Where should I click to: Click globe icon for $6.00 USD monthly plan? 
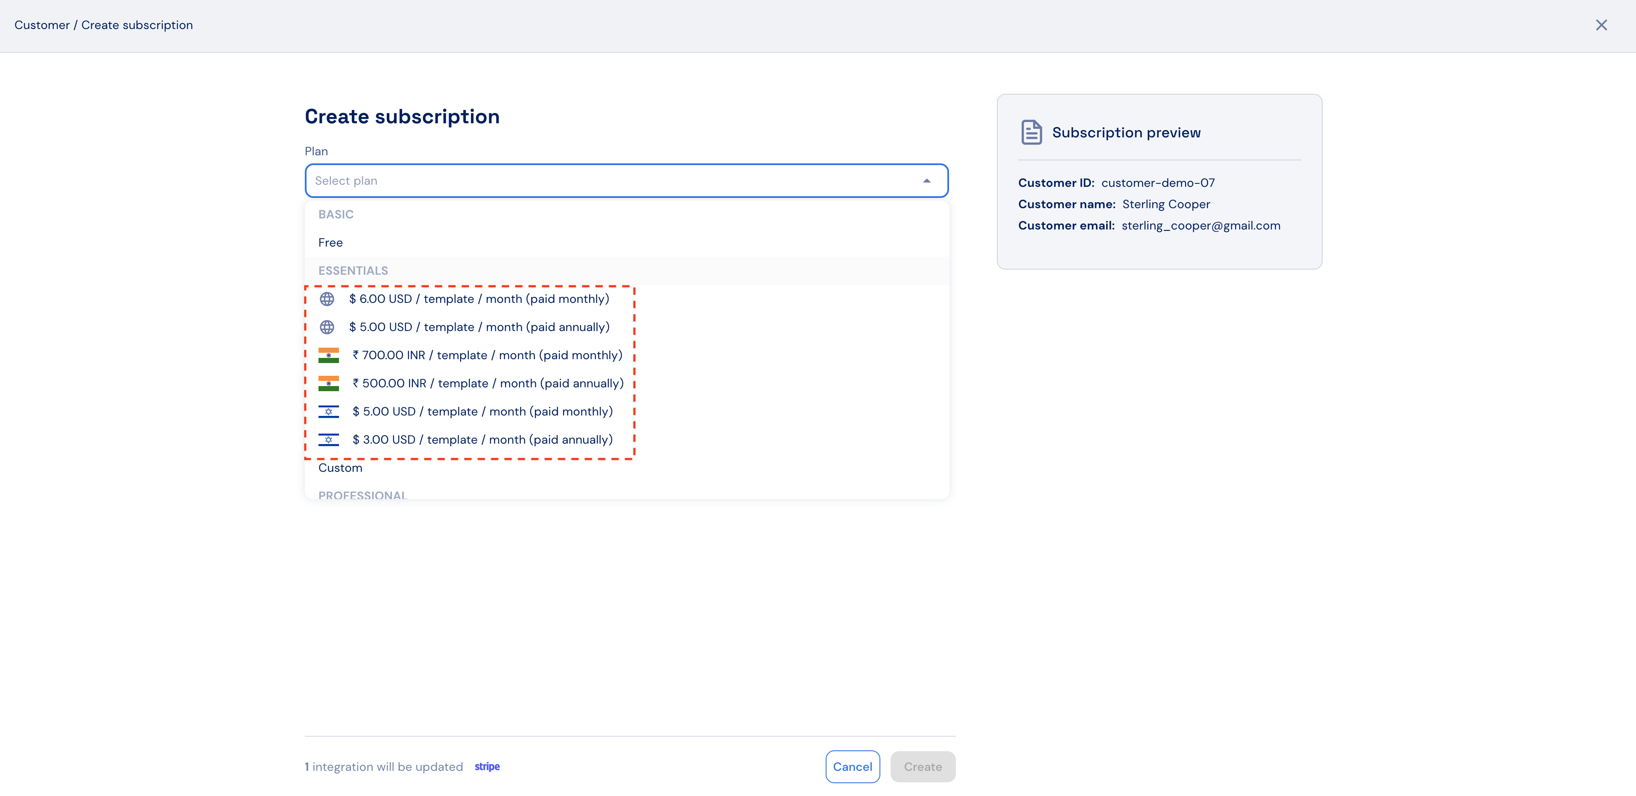coord(327,299)
